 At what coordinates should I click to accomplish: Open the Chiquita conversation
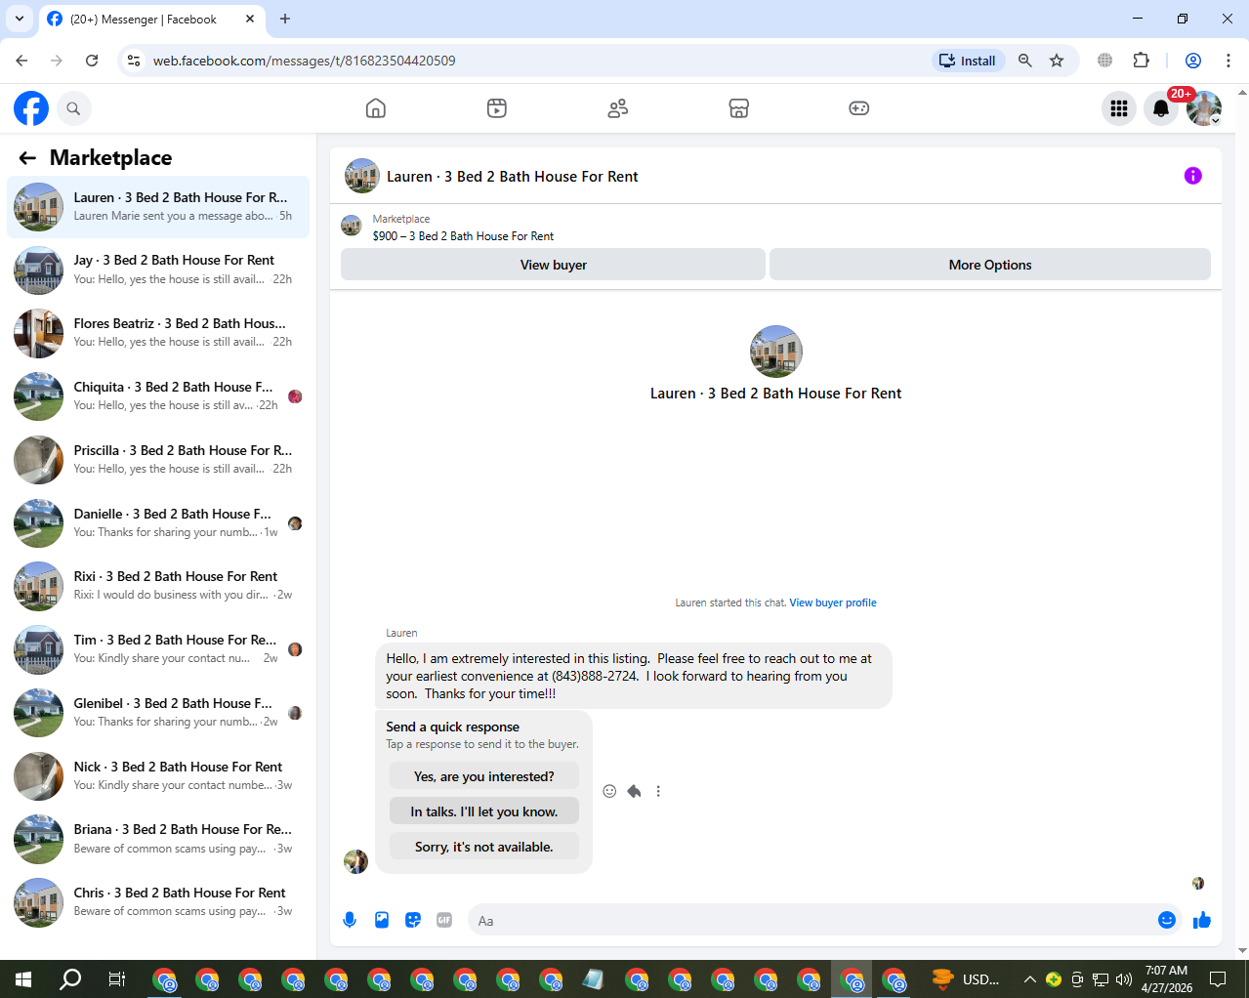tap(158, 396)
